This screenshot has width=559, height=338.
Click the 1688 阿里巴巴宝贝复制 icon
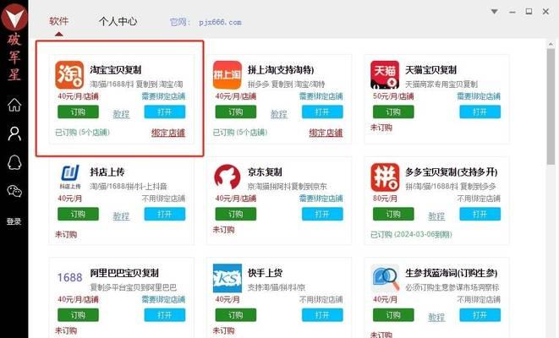70,277
